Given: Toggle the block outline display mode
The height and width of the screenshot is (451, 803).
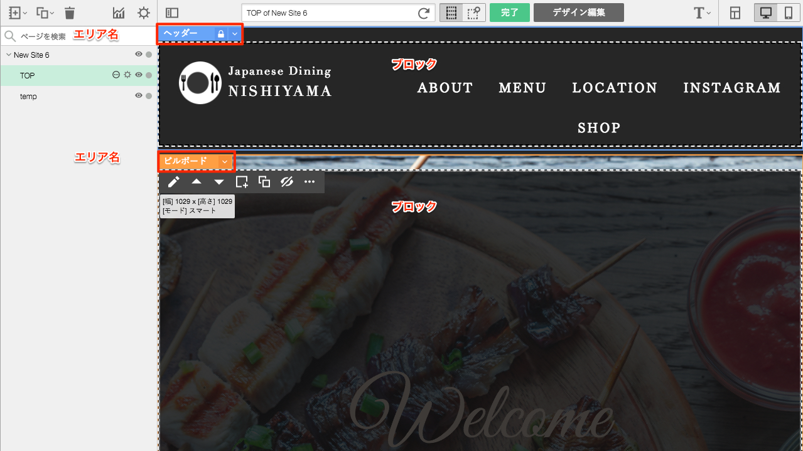Looking at the screenshot, I should [451, 13].
